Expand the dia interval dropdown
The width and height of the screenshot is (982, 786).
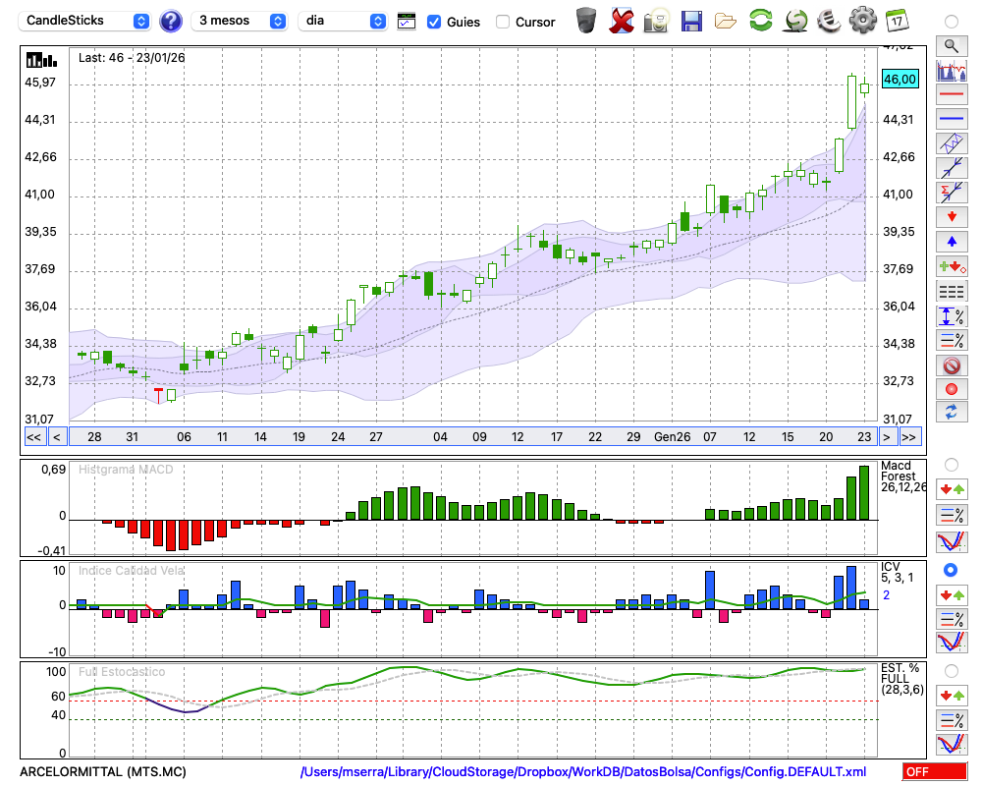pyautogui.click(x=343, y=21)
